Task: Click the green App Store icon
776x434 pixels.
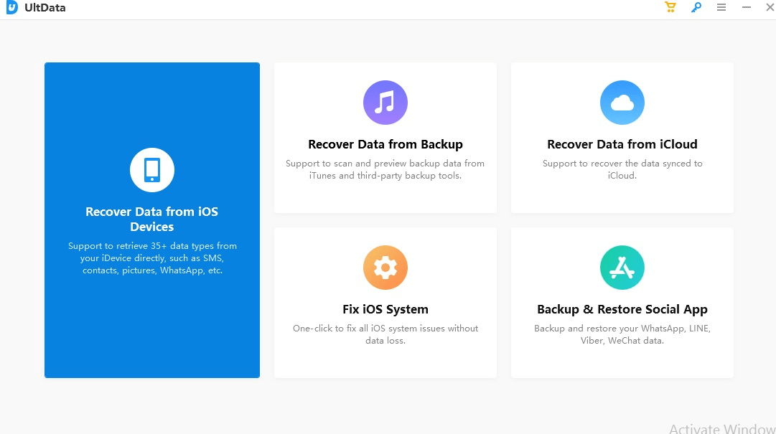Action: (622, 268)
